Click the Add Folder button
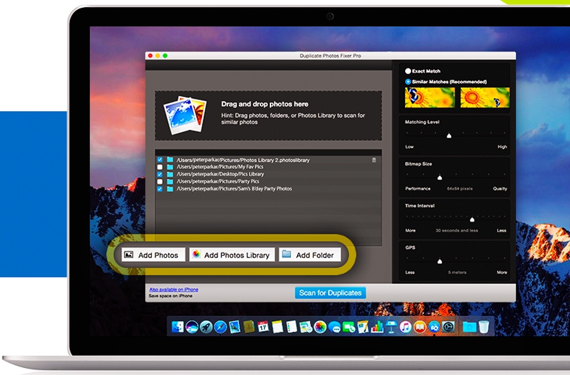The image size is (570, 375). pyautogui.click(x=310, y=254)
